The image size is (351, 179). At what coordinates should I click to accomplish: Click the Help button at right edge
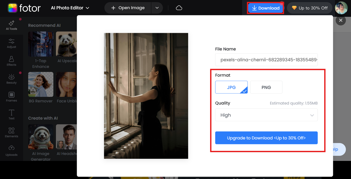coord(339,149)
